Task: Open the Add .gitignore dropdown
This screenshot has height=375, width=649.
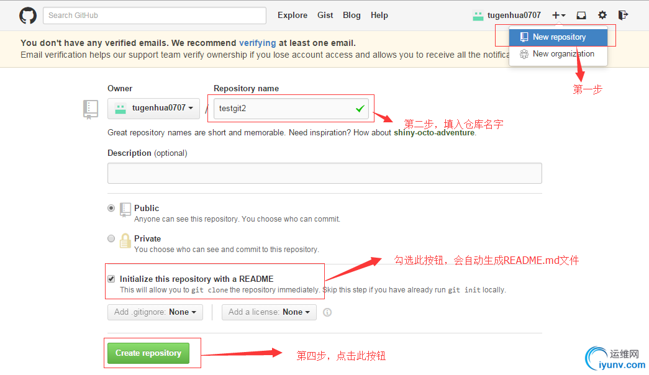Action: tap(155, 312)
